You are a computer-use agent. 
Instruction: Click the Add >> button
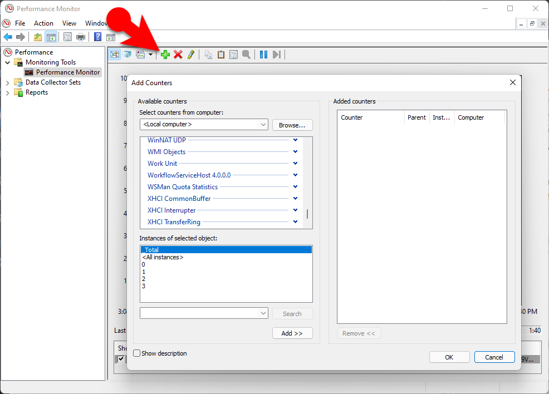click(x=292, y=333)
